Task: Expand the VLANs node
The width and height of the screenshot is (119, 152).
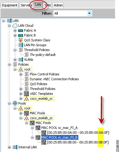Action: (15, 60)
